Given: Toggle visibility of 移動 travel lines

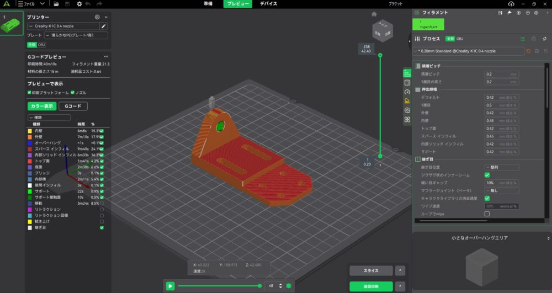Looking at the screenshot, I should [102, 204].
